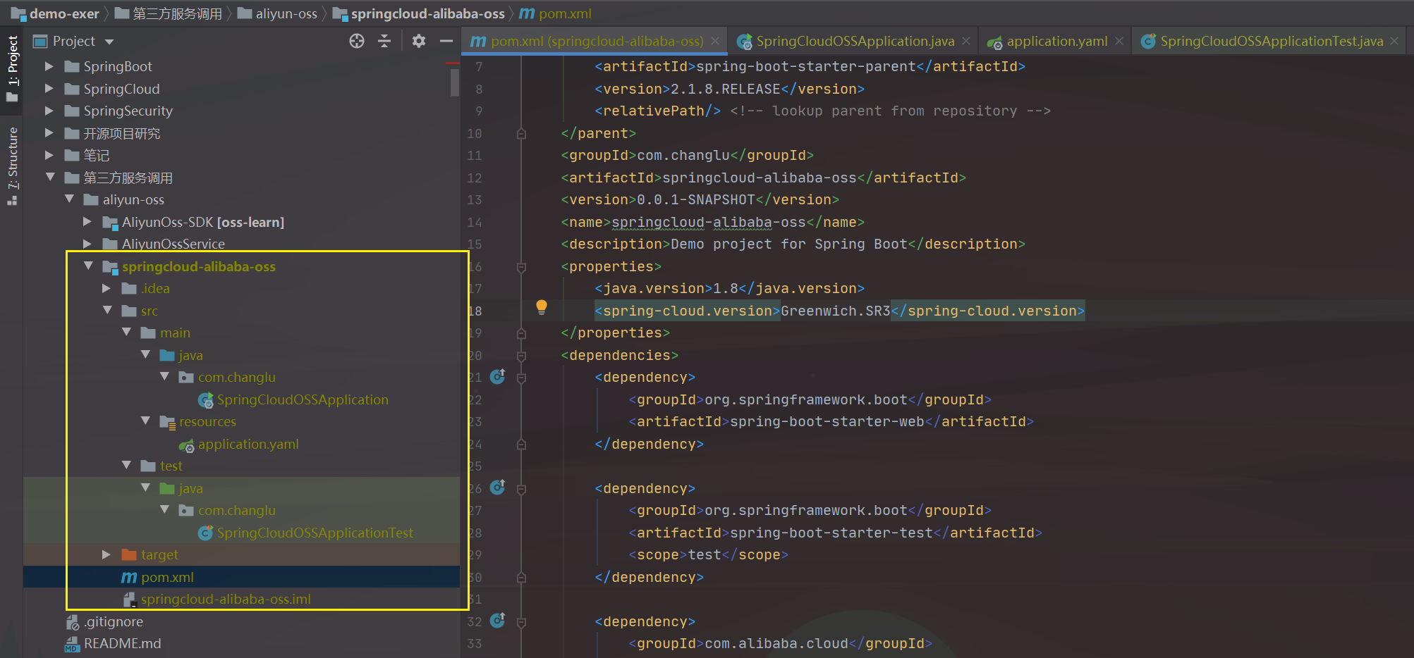Click gutter icon beside spring-boot-starter-web dependency

click(498, 377)
